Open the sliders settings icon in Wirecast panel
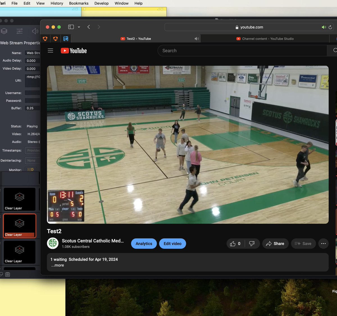This screenshot has height=316, width=337. (x=20, y=31)
